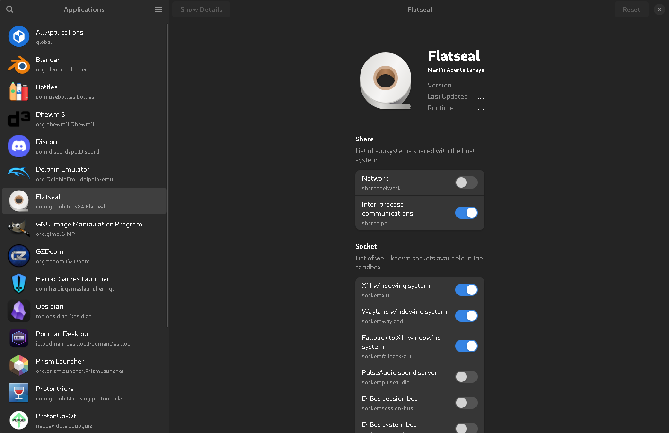Click the Prism Launcher cube icon
669x433 pixels.
(19, 365)
